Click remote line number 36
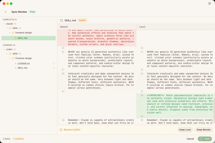This screenshot has height=143, width=215. (63, 52)
